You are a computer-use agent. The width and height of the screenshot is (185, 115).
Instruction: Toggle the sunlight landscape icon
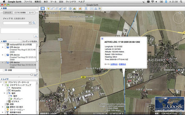click(75, 8)
